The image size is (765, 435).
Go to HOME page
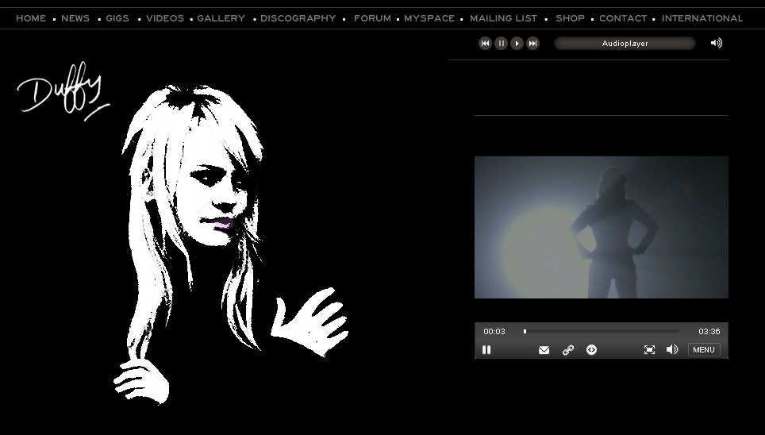pos(31,18)
